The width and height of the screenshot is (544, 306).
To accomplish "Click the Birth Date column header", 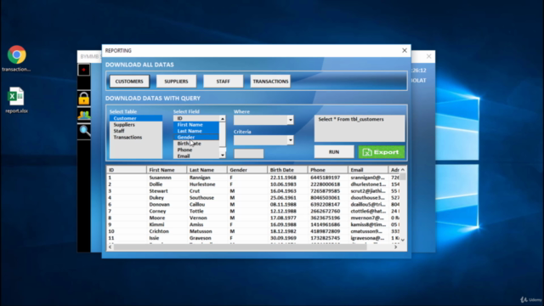I will [x=287, y=170].
